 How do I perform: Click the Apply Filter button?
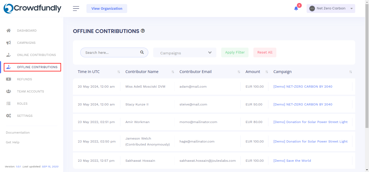point(235,52)
